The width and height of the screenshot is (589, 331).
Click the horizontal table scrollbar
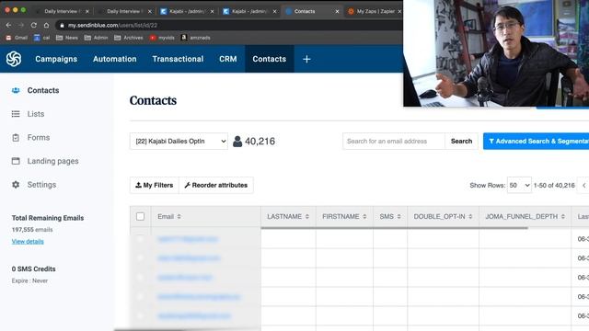395,228
